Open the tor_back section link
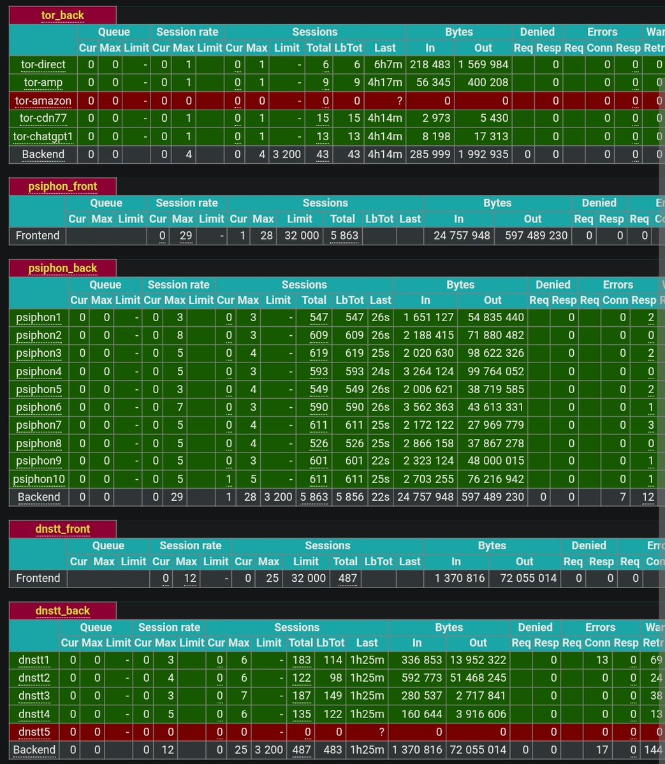 pyautogui.click(x=62, y=15)
